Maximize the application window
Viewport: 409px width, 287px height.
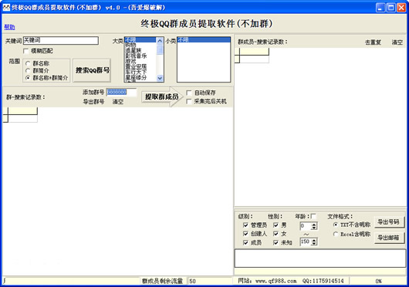pos(390,8)
